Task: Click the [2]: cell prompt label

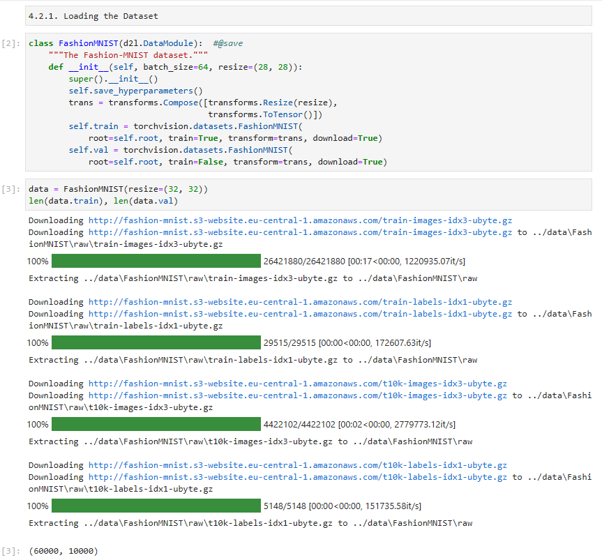Action: click(10, 43)
